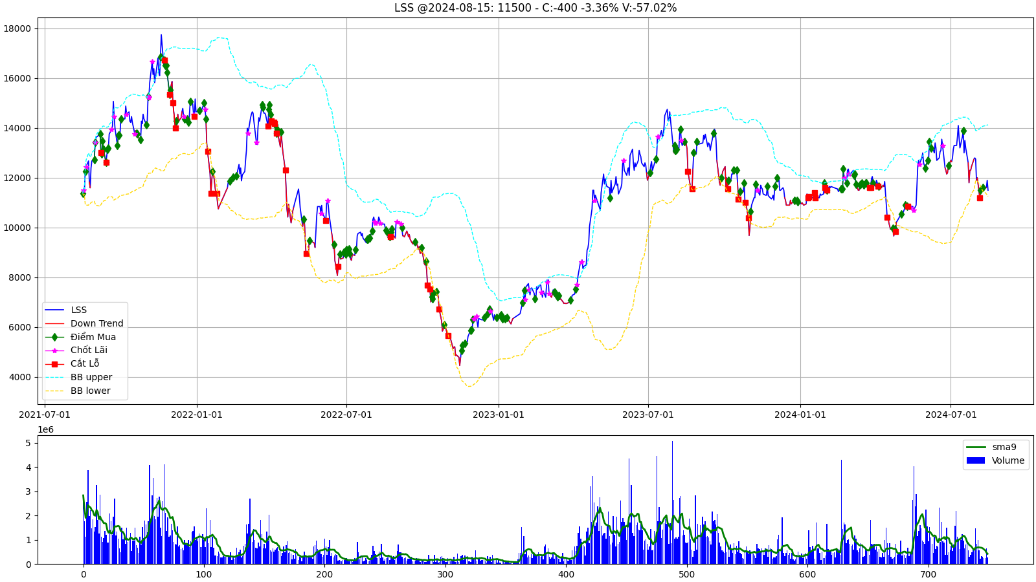
Task: Click the 2022-07-01 date axis label
Action: (346, 415)
